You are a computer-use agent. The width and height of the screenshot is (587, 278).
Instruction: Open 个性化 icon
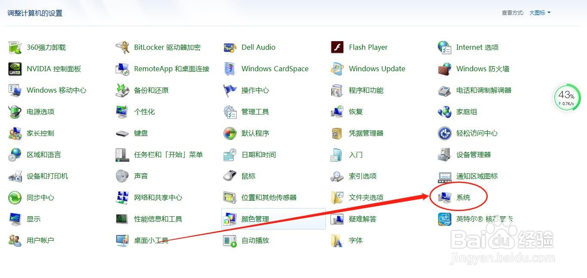[122, 112]
